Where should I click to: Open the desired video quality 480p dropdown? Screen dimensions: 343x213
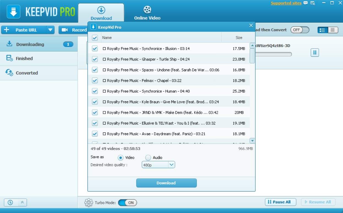click(158, 165)
